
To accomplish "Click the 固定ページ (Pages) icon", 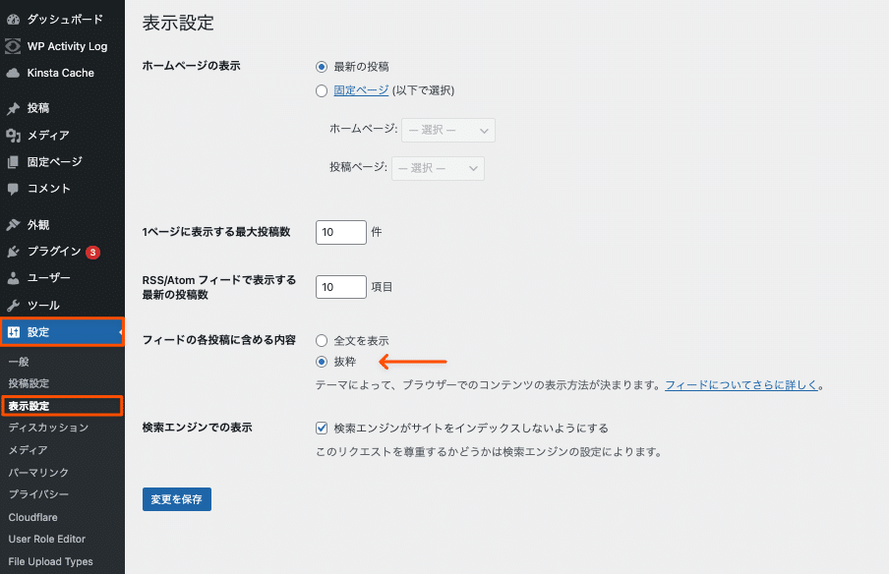I will coord(12,163).
